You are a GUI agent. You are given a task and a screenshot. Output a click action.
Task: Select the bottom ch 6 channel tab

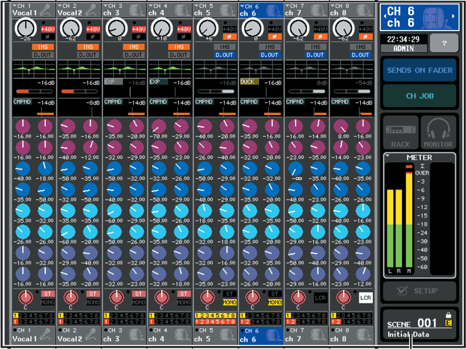coord(261,335)
